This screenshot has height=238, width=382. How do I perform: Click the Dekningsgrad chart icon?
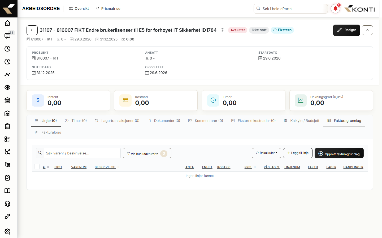tap(301, 100)
